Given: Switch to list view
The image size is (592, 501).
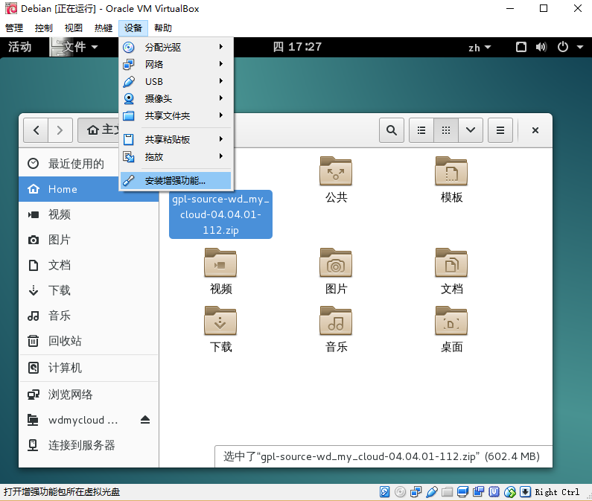Looking at the screenshot, I should click(421, 130).
